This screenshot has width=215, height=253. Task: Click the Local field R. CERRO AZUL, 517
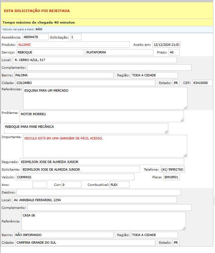click(95, 60)
